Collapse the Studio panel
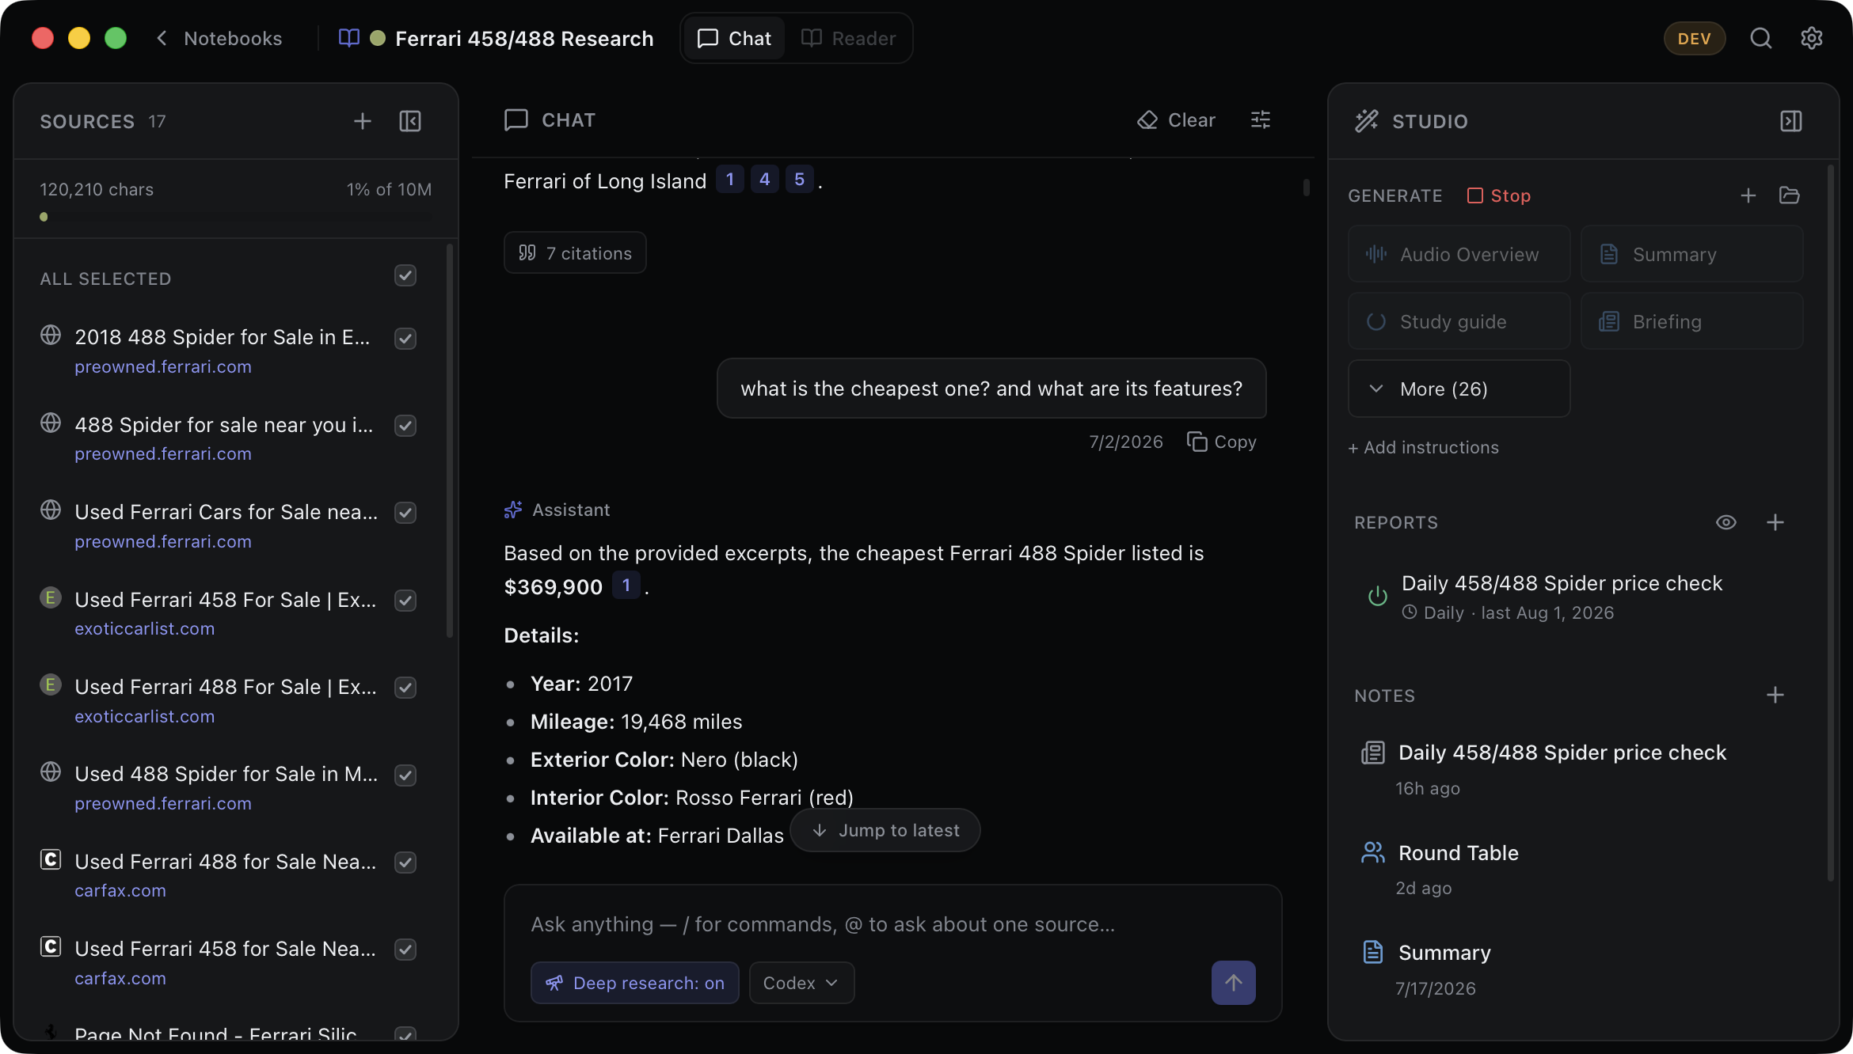Screen dimensions: 1853x1054 point(1791,121)
